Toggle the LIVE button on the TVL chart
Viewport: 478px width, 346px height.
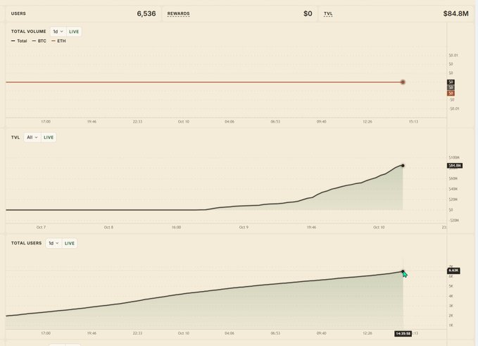pyautogui.click(x=49, y=137)
